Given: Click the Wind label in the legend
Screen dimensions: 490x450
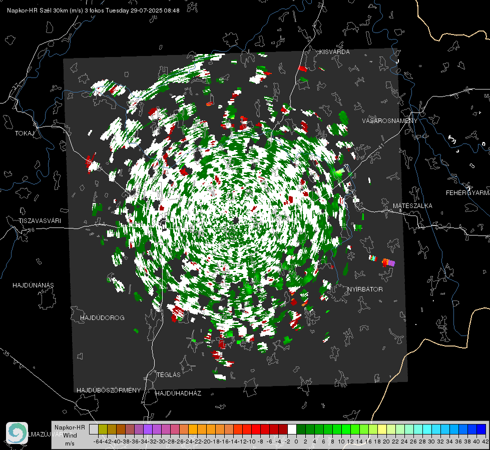Looking at the screenshot, I should [x=70, y=435].
